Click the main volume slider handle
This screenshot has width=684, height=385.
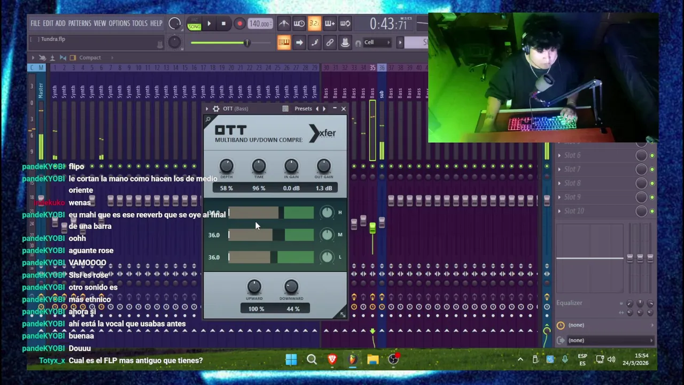[247, 43]
